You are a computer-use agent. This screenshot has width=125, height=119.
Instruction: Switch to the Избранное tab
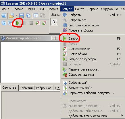[44, 88]
